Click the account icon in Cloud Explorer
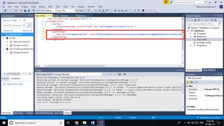 pos(24,20)
